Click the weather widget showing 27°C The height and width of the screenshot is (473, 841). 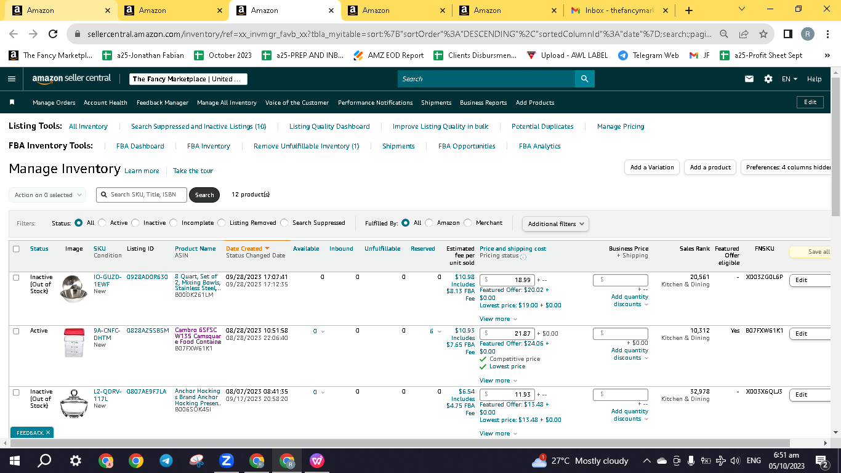click(x=579, y=461)
